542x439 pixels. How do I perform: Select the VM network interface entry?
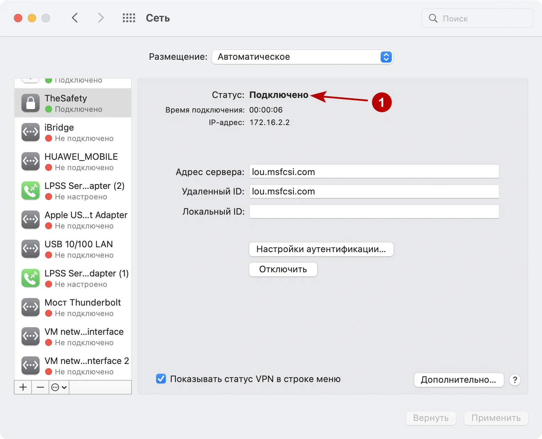pyautogui.click(x=73, y=336)
